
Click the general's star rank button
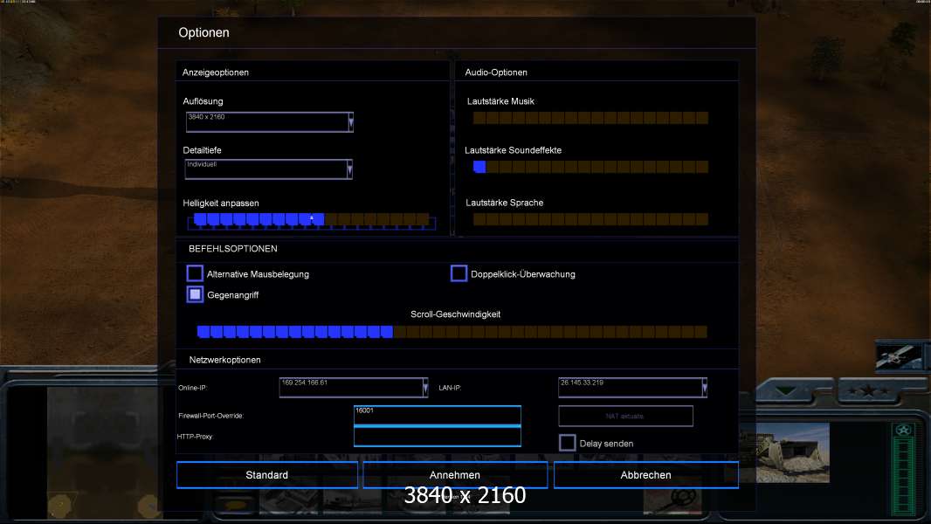(x=869, y=391)
